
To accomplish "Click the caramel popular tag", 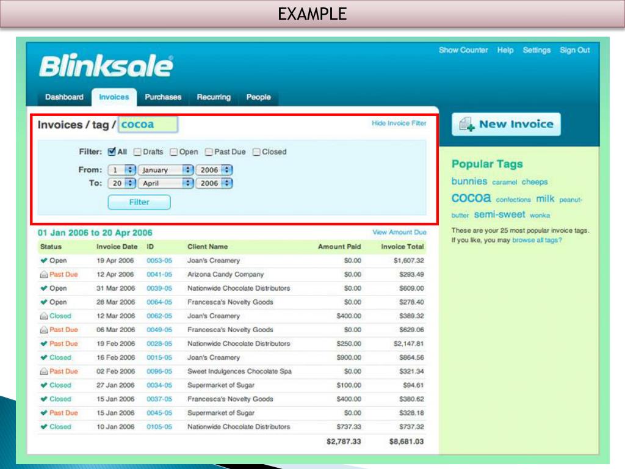I will 504,182.
